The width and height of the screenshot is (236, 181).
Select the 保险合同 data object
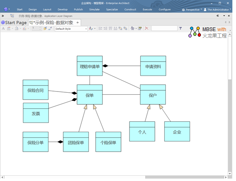[x=36, y=90]
